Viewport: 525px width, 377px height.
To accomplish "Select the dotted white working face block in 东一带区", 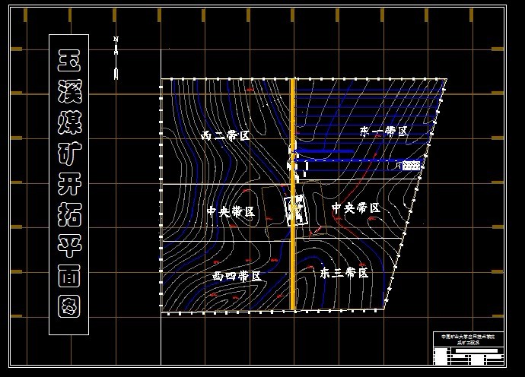I will click(411, 166).
